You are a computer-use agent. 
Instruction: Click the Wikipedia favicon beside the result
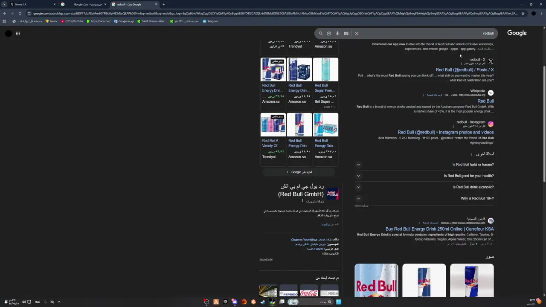coord(491,93)
